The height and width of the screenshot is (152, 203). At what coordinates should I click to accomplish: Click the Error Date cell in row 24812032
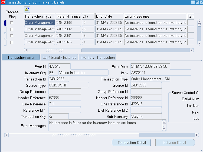coord(109,29)
